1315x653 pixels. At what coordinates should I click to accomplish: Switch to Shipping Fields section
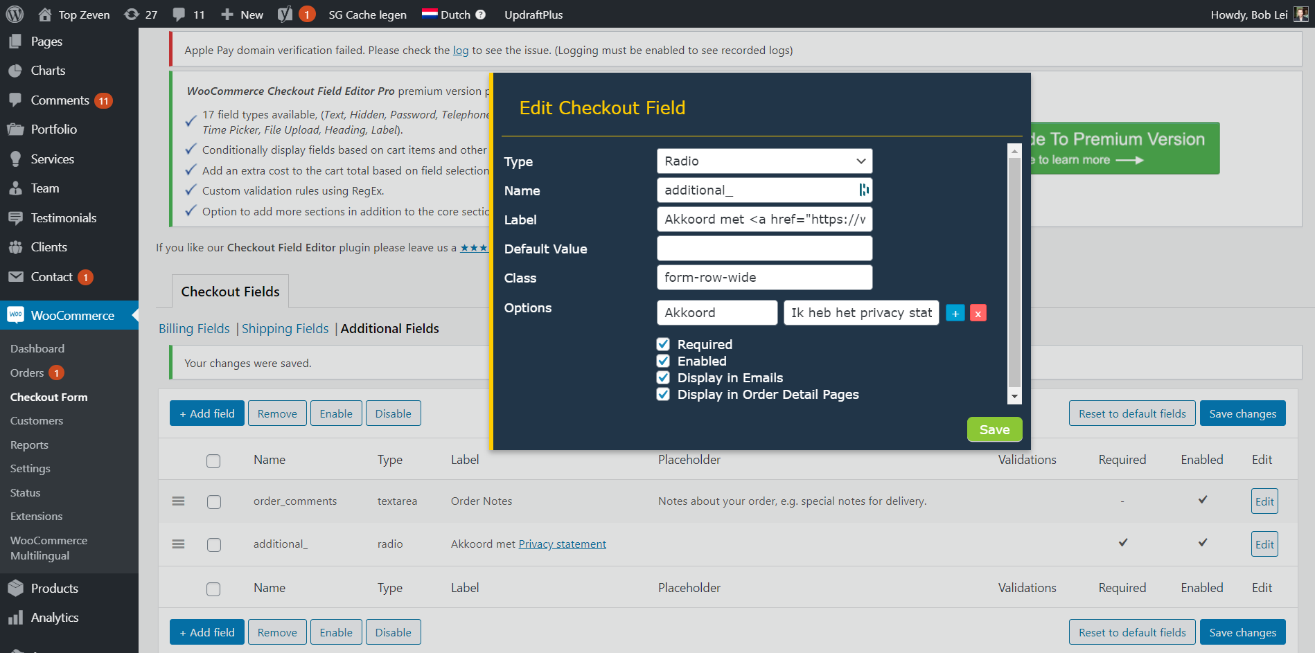click(285, 328)
